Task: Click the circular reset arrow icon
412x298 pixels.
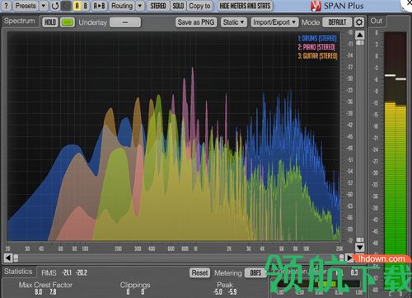Action: [x=55, y=6]
